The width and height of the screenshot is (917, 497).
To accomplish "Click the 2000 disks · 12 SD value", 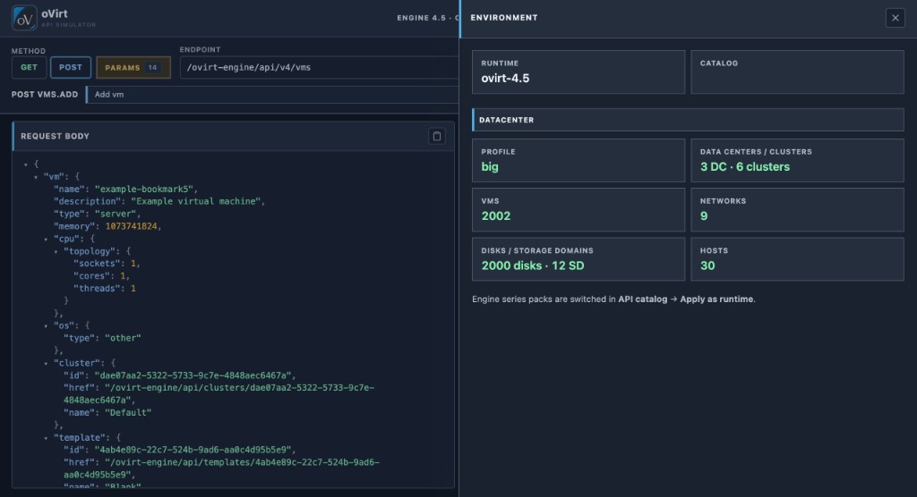I will click(x=532, y=265).
